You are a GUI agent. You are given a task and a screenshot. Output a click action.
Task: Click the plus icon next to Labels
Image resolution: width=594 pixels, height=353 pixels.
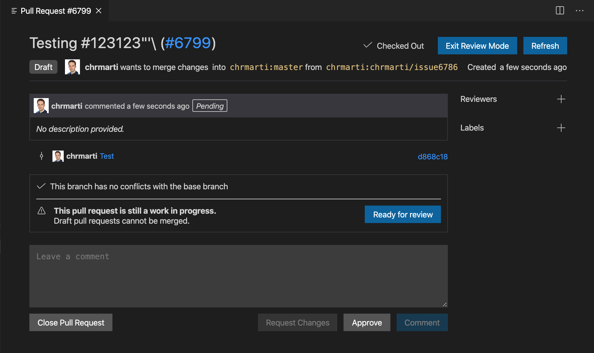click(561, 127)
